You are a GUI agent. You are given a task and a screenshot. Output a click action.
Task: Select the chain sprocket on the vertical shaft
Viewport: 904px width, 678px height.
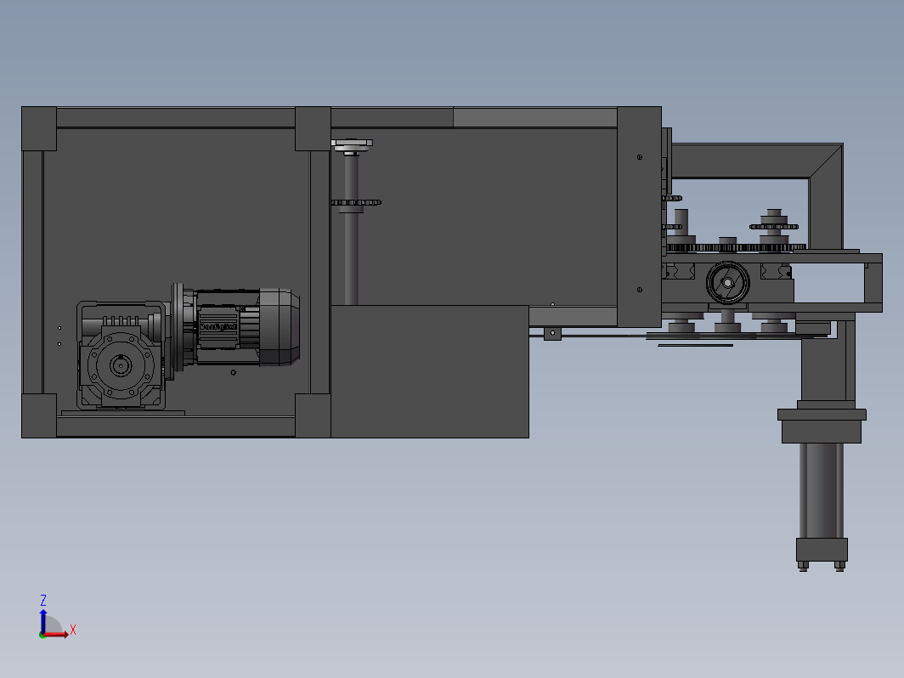[x=356, y=202]
